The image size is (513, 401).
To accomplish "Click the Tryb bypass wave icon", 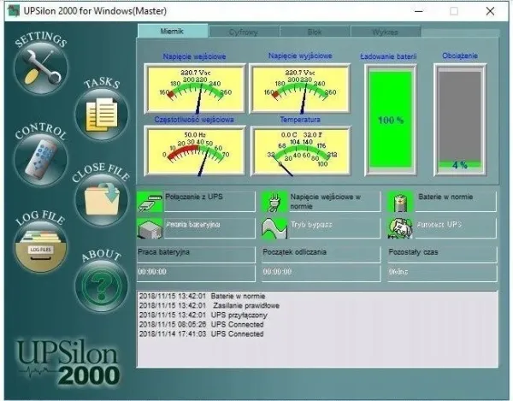I will tap(274, 227).
